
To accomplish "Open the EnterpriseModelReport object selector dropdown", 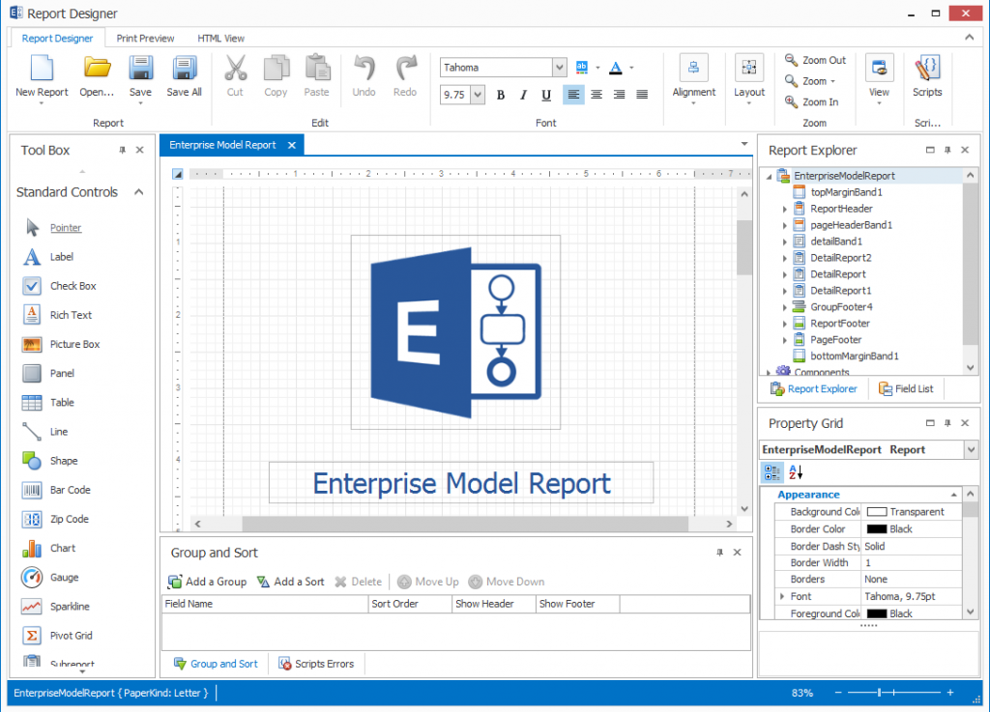I will [971, 449].
